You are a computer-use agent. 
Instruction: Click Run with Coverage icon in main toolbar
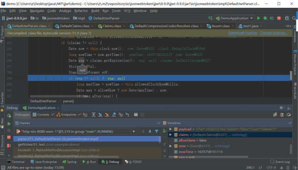pos(272,18)
